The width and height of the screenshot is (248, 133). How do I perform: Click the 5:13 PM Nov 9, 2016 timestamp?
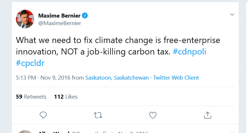coord(43,78)
